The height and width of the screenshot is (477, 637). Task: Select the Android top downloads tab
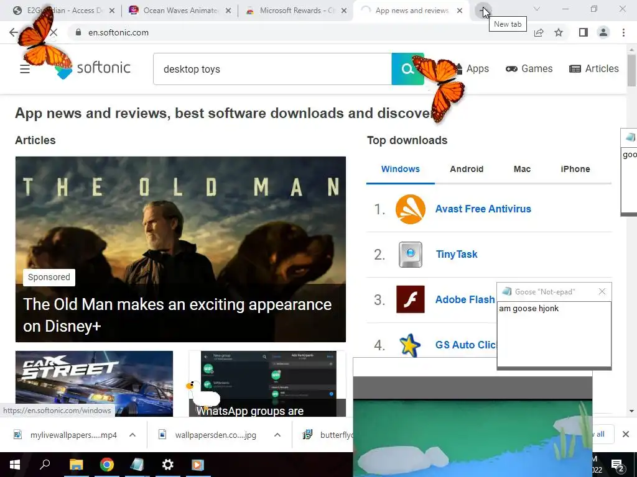point(467,169)
